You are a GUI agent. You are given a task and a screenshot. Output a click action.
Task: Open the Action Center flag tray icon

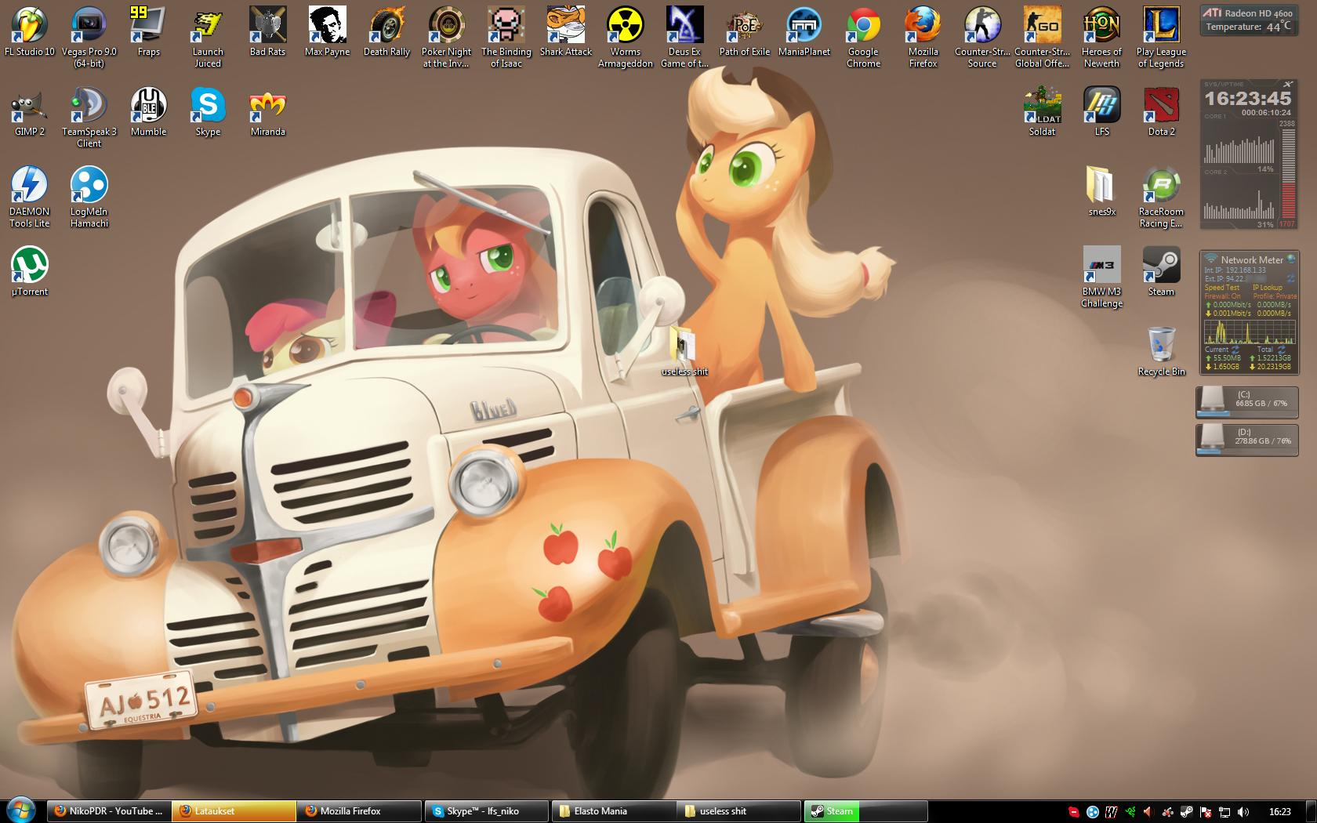(x=1206, y=812)
